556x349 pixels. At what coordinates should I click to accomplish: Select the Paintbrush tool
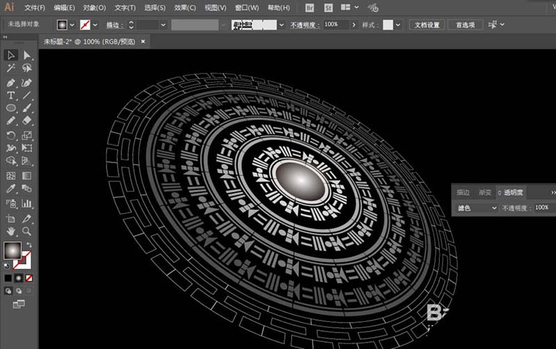(x=27, y=108)
